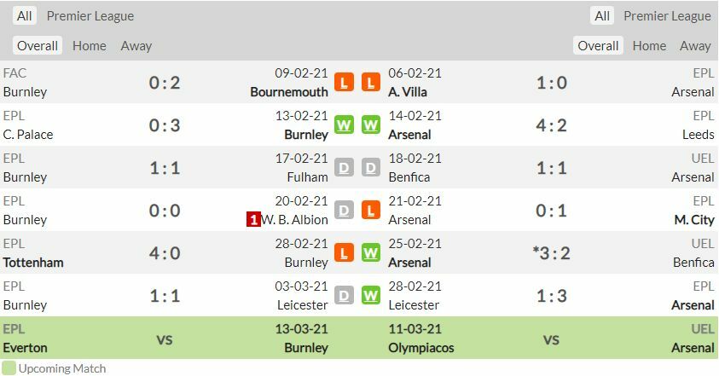Click the green Upcoming Match legend swatch
Viewport: 719px width, 376px height.
(9, 368)
